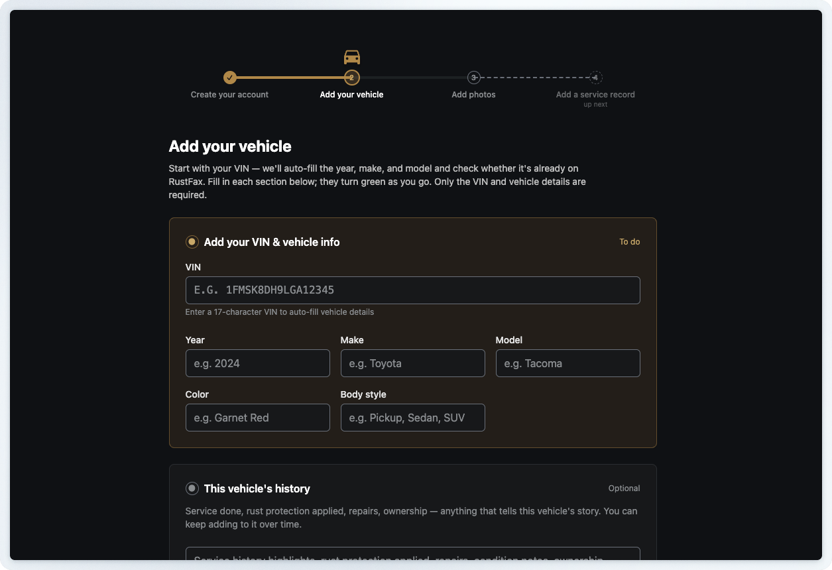This screenshot has width=832, height=570.
Task: Click "This vehicle's history" heading
Action: (x=257, y=488)
